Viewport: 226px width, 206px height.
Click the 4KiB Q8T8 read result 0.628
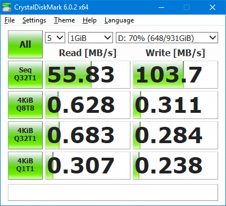click(88, 105)
